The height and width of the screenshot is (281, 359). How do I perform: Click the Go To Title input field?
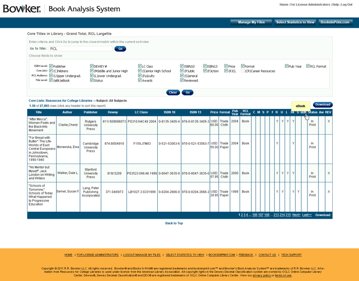[x=80, y=49]
